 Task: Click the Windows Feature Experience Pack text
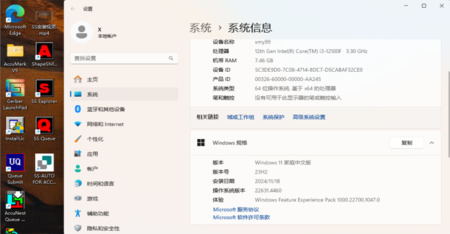click(x=318, y=199)
